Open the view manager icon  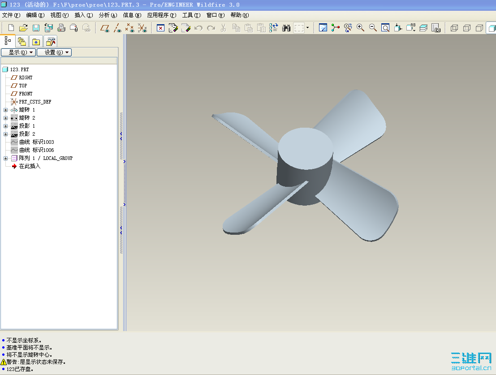pyautogui.click(x=436, y=28)
